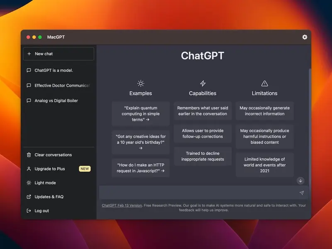Click chat bubble icon for ChatGPT is a model
The width and height of the screenshot is (332, 249).
click(x=29, y=70)
